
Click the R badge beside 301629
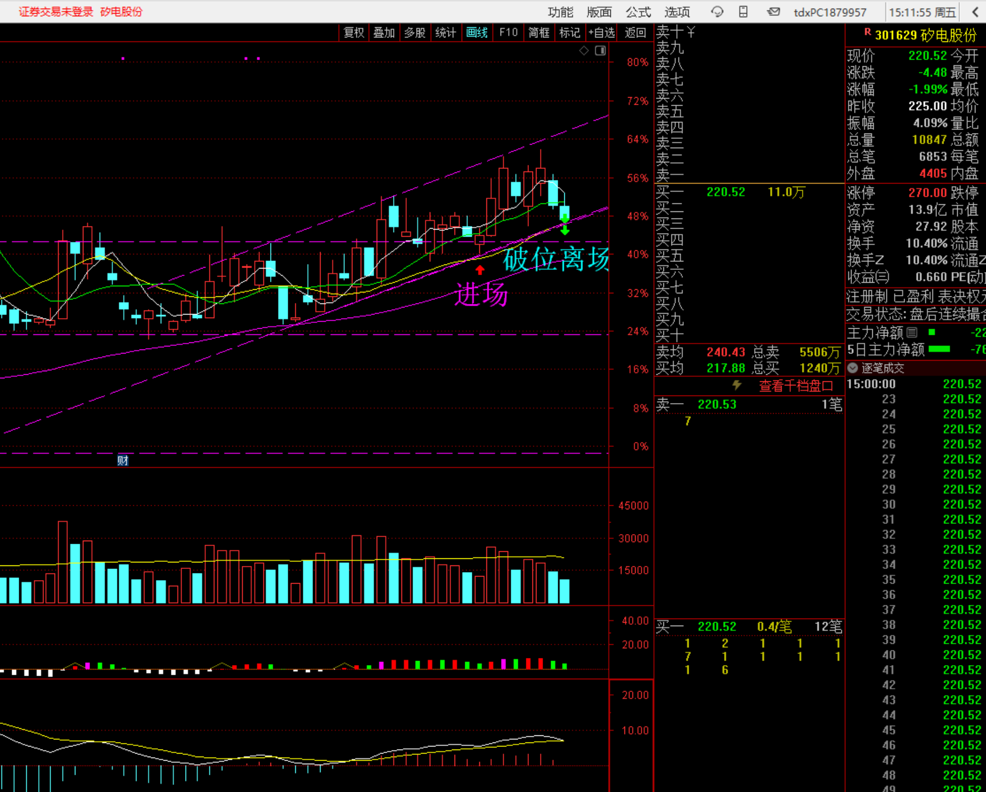point(867,32)
